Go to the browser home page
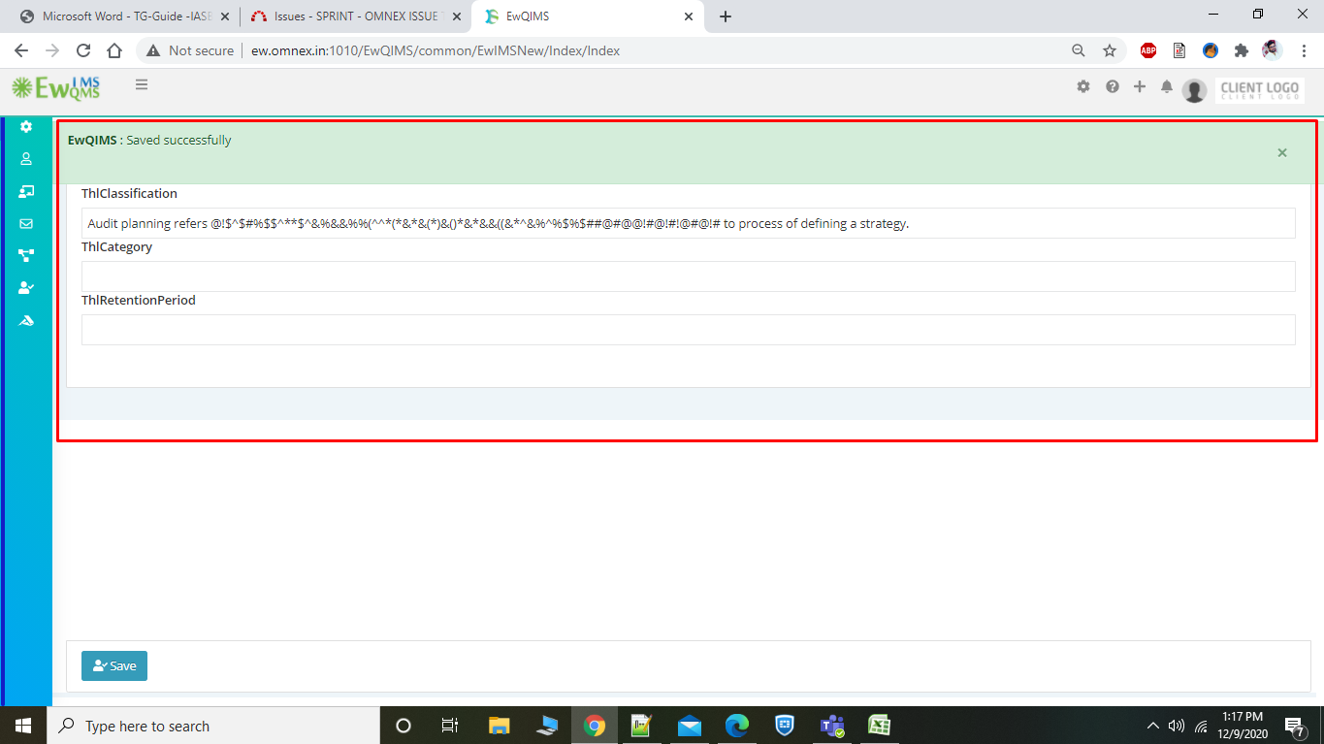 coord(114,50)
